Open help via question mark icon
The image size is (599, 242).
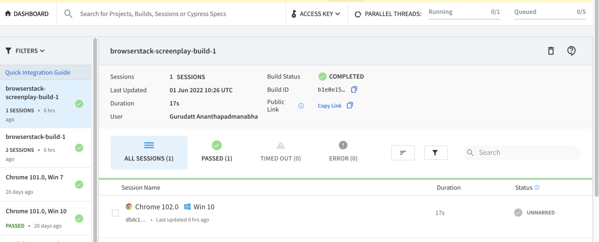click(x=571, y=51)
